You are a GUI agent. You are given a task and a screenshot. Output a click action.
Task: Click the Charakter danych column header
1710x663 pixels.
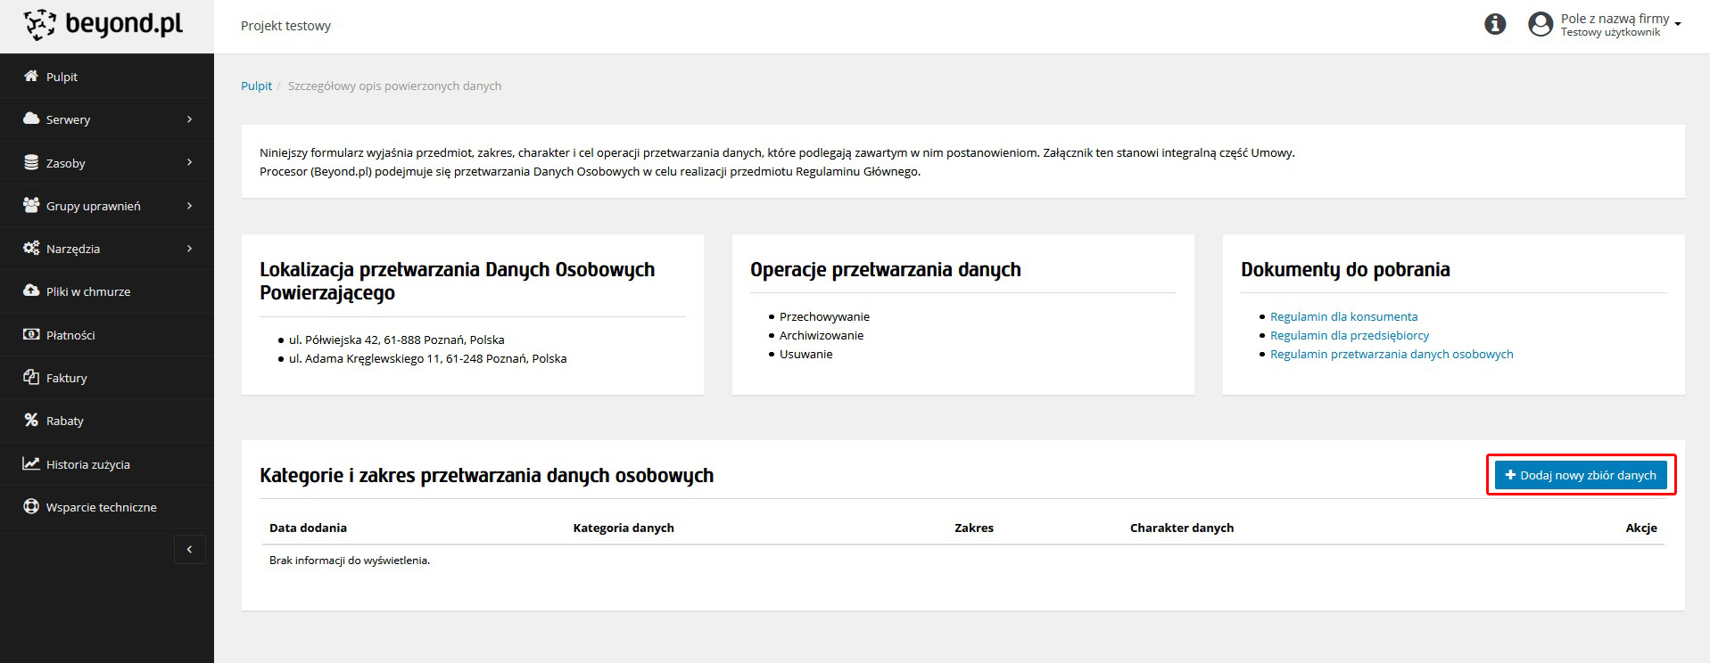point(1182,528)
